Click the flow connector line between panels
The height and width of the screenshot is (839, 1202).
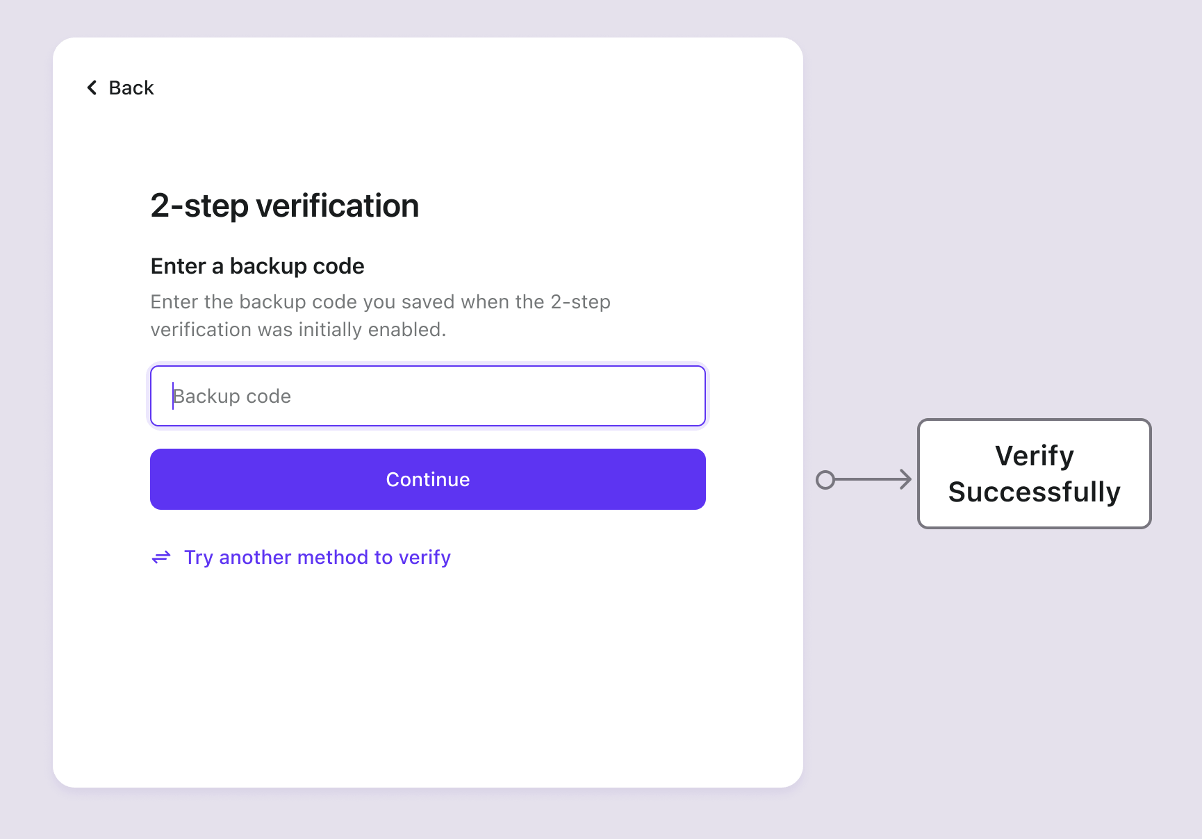[x=868, y=479]
